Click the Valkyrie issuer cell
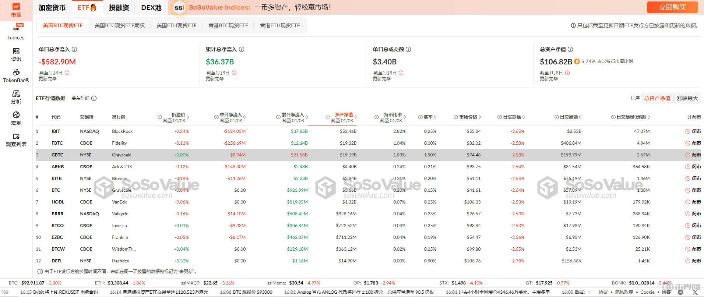This screenshot has height=297, width=704. 120,214
